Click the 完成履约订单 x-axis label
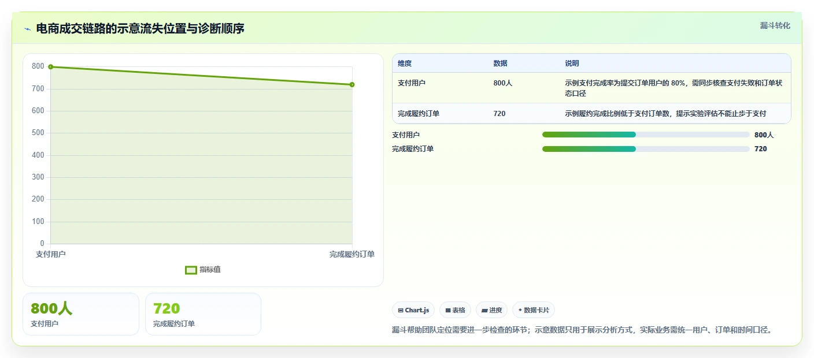 (352, 254)
